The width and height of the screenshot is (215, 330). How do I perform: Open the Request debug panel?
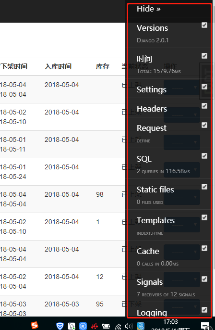151,128
